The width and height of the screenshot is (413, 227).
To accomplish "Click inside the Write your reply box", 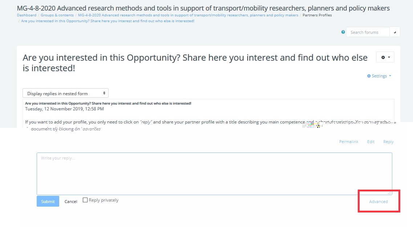I will pyautogui.click(x=214, y=174).
